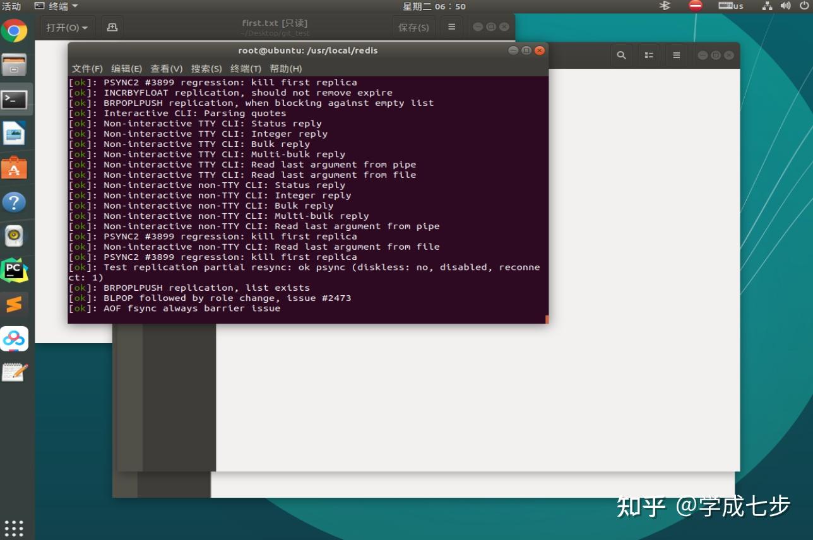Click the line 'Interactive CLI: Parsing quotes'
813x540 pixels.
(x=195, y=114)
